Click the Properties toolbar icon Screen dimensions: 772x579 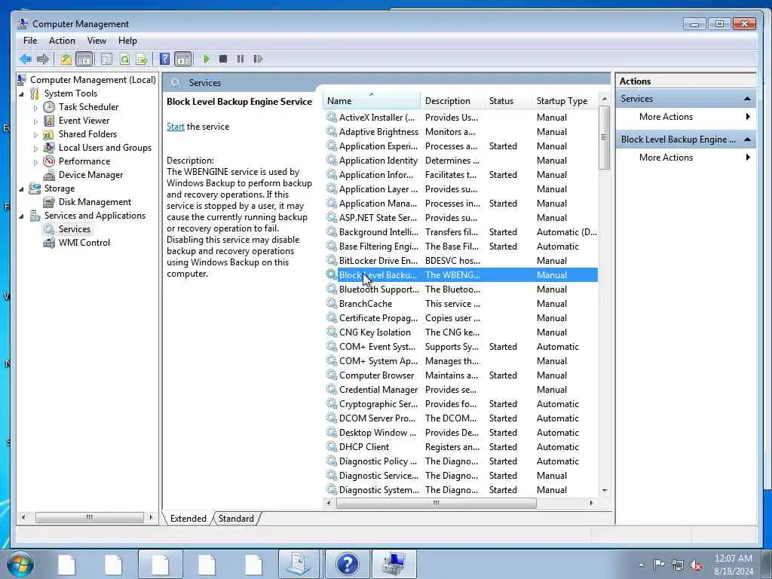106,59
